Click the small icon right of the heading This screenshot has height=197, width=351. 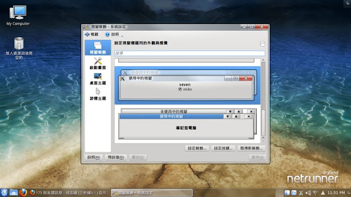tap(263, 44)
